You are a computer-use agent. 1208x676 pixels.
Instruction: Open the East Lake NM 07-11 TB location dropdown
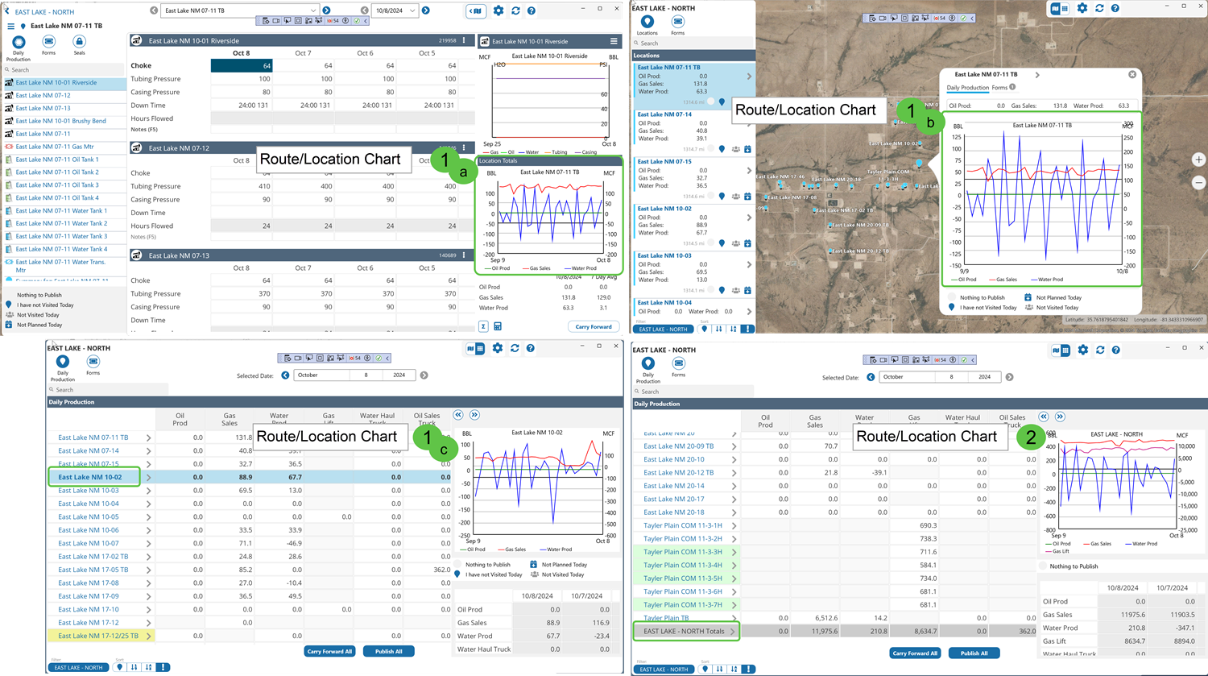click(x=312, y=10)
